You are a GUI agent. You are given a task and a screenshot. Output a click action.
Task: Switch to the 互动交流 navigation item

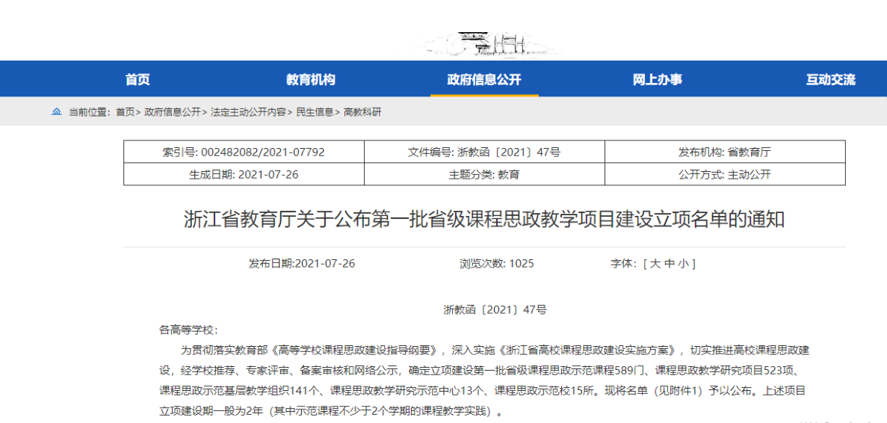point(830,80)
